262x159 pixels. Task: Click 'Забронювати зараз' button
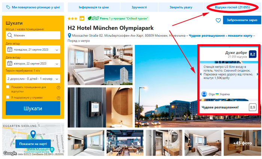pos(242,20)
